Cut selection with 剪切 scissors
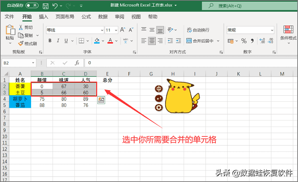 pyautogui.click(x=26, y=27)
